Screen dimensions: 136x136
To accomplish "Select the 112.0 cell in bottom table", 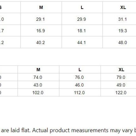I will pyautogui.click(x=80, y=92).
